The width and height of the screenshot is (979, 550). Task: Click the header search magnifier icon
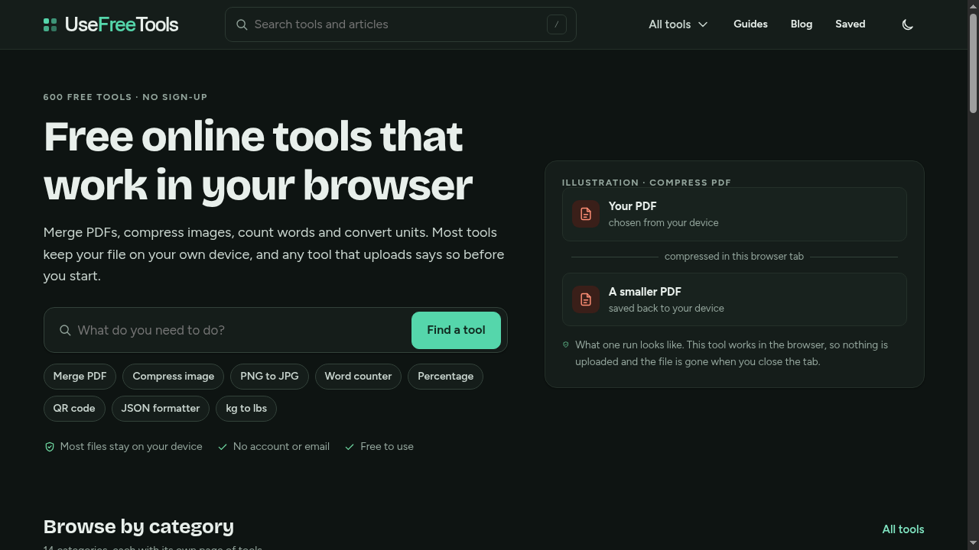242,24
